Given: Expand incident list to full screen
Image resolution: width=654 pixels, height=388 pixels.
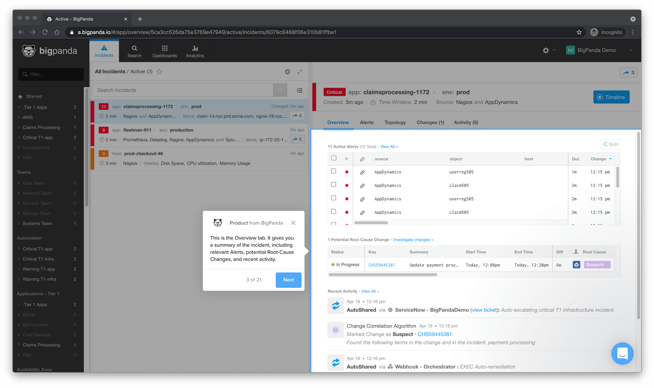Looking at the screenshot, I should pos(300,72).
